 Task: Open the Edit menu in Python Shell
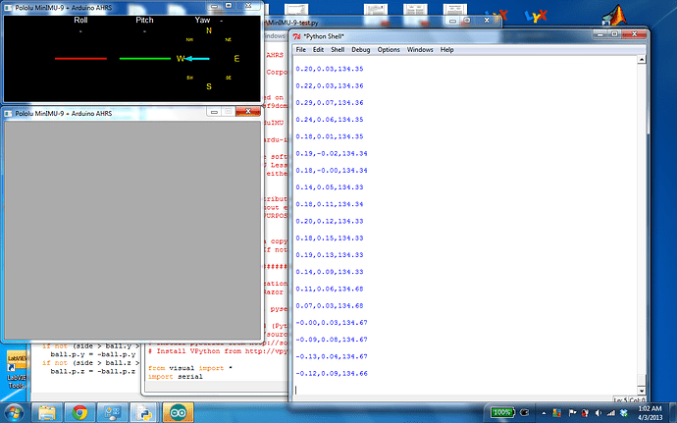coord(319,49)
